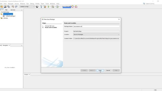Select the MyFirstGUIApp project node
The width and height of the screenshot is (162, 91).
pyautogui.click(x=5, y=12)
